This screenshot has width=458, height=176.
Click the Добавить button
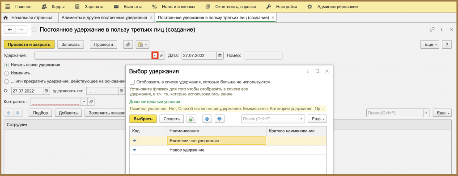[68, 113]
